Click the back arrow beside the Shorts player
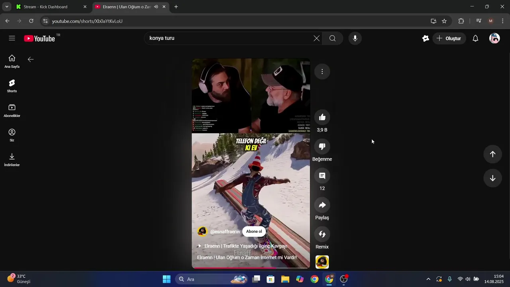This screenshot has height=287, width=510. point(31,59)
